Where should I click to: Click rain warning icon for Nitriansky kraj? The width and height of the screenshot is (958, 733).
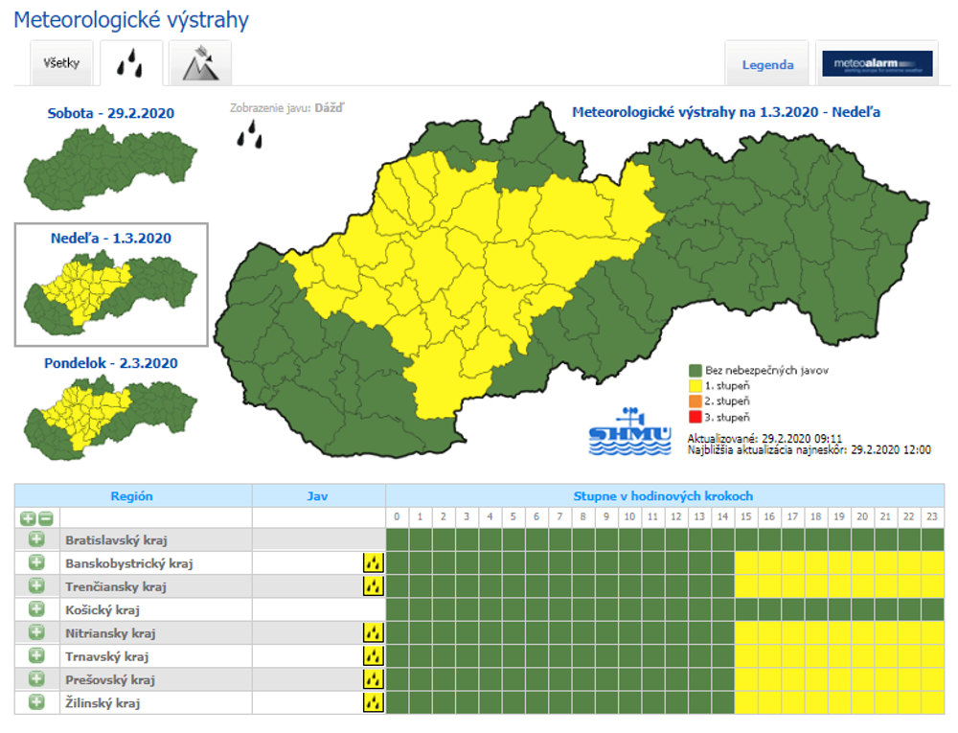(x=373, y=632)
